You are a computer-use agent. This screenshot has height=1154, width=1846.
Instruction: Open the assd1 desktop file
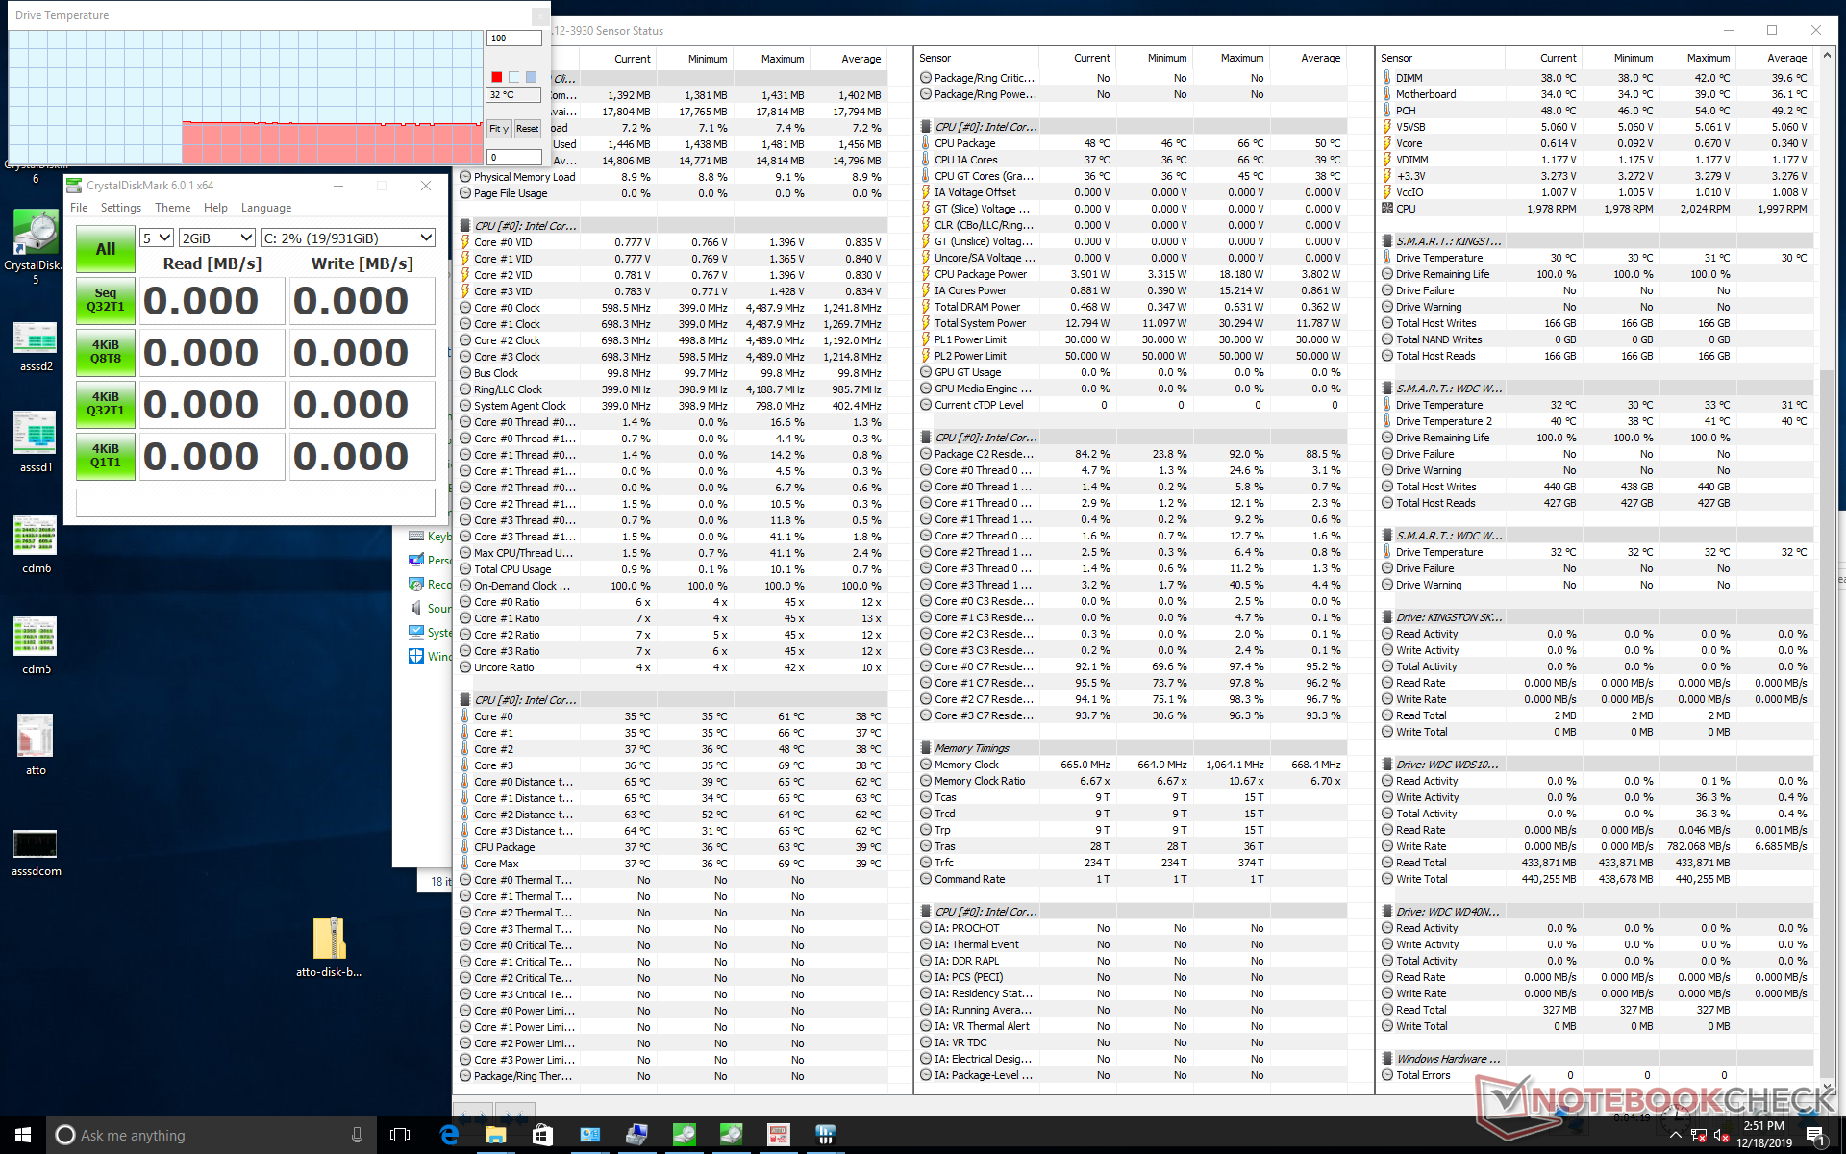[x=36, y=442]
